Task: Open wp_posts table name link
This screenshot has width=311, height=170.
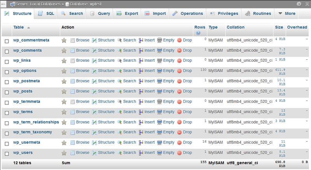Action: (23, 91)
